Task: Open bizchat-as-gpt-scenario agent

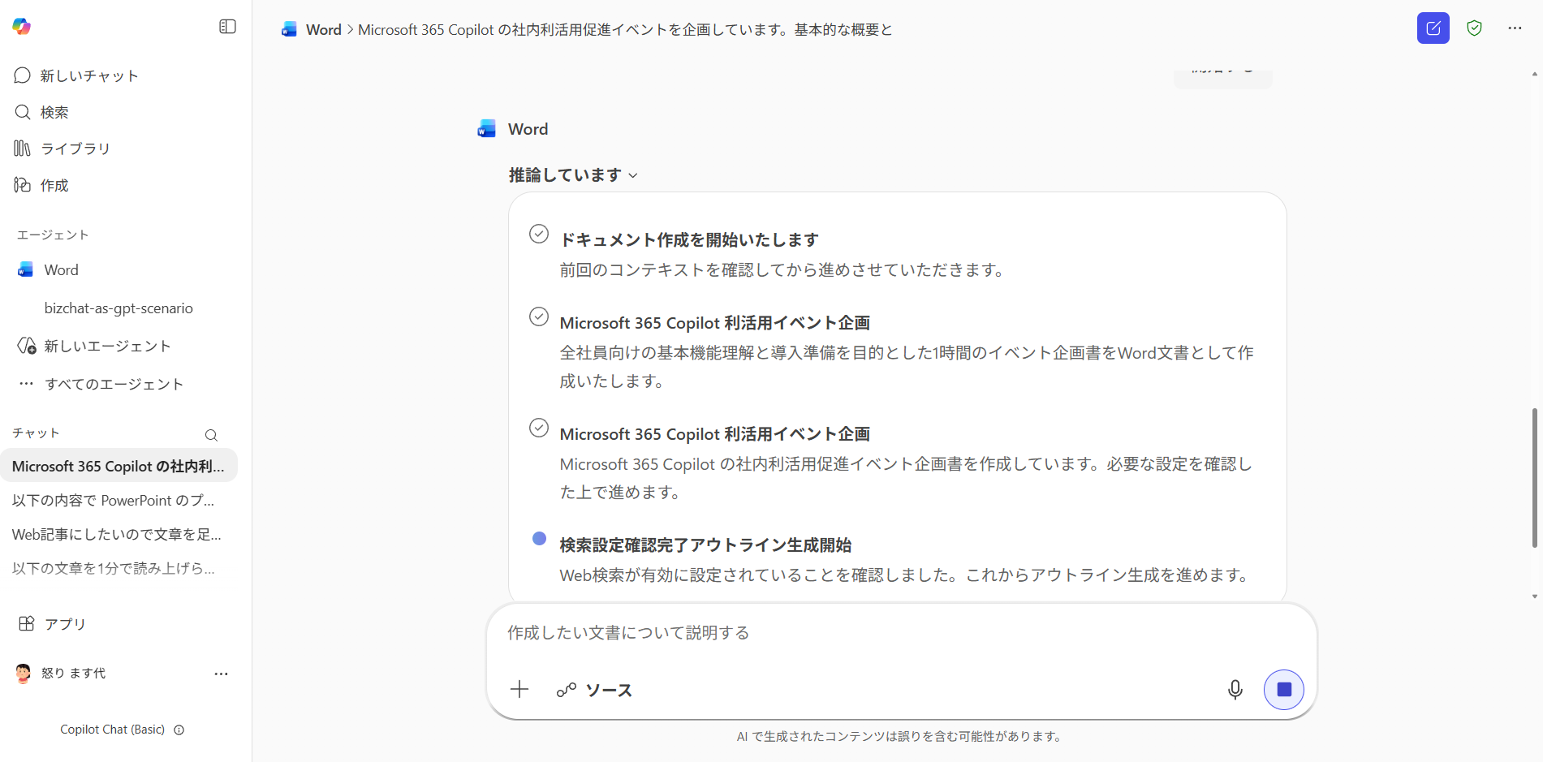Action: click(119, 308)
